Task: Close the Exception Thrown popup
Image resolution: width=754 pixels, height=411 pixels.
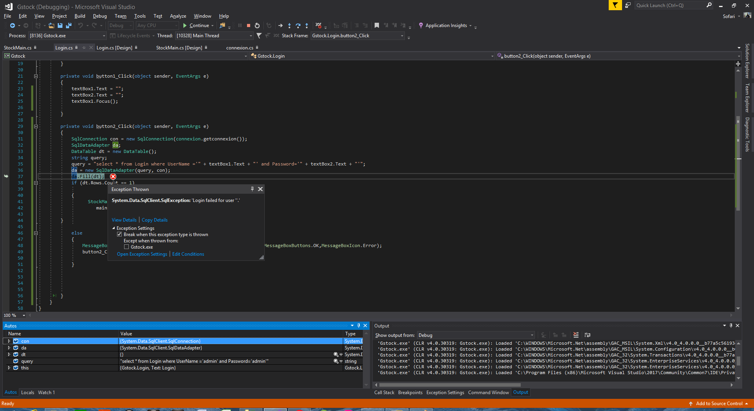Action: [260, 189]
